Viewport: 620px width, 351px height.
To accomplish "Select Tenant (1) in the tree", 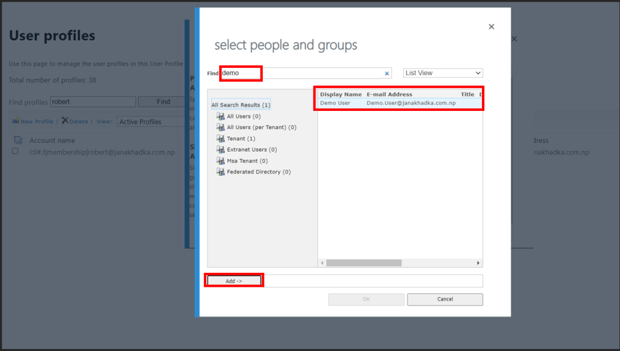I will [241, 138].
